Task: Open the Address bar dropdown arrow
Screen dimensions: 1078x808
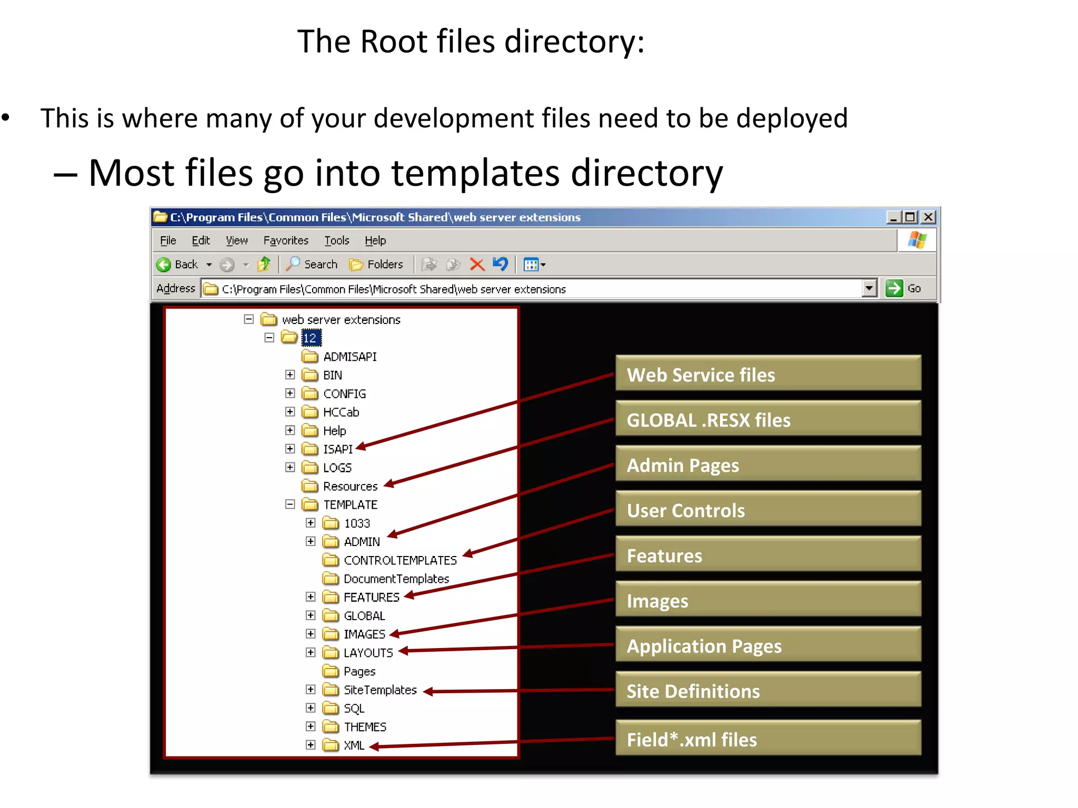Action: [x=870, y=288]
